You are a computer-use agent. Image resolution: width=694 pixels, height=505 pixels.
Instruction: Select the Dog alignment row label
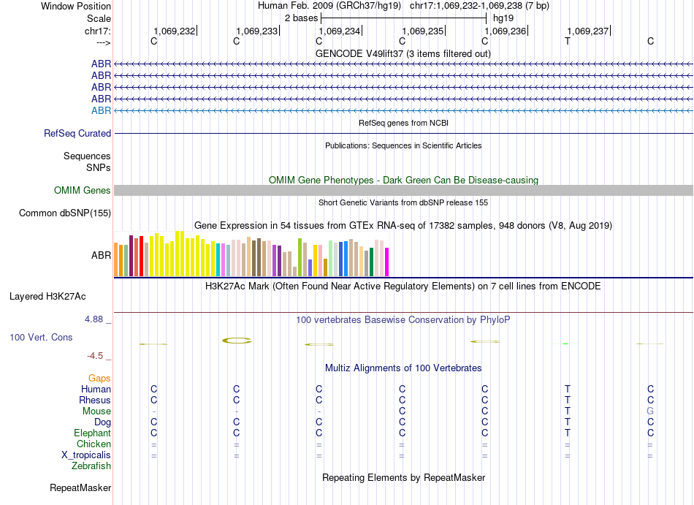tap(102, 422)
